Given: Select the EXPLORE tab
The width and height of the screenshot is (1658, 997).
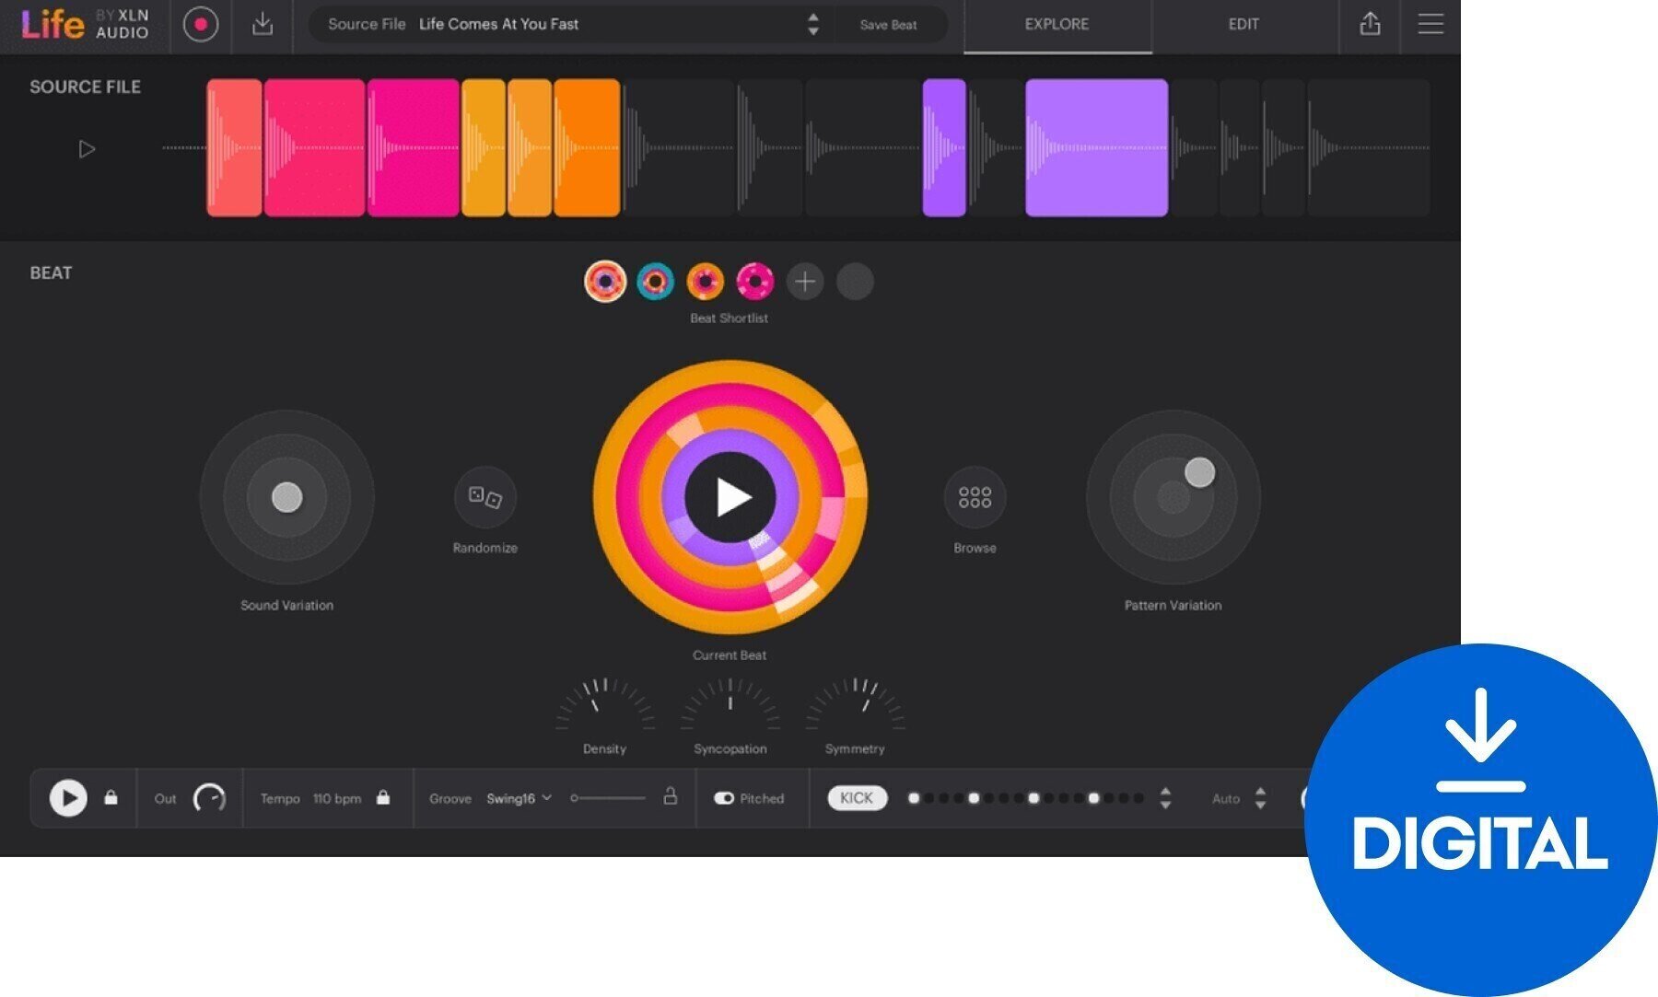Looking at the screenshot, I should tap(1056, 26).
